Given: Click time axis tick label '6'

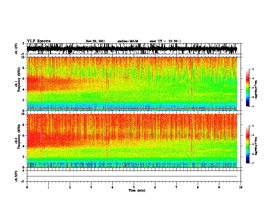Looking at the screenshot, I should click(x=155, y=187).
